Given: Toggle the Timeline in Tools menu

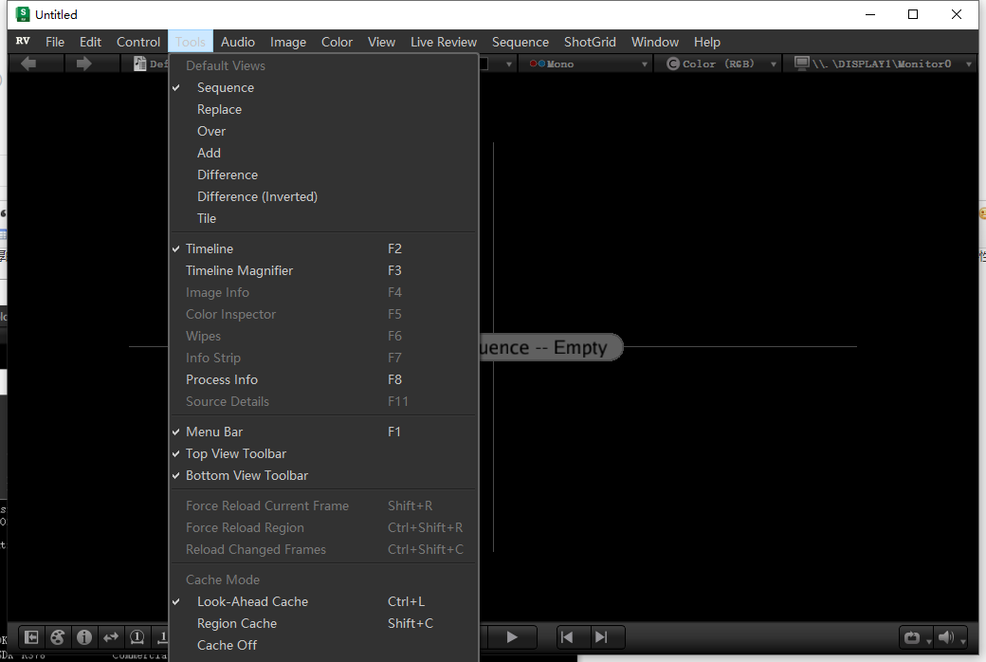Looking at the screenshot, I should click(x=209, y=248).
